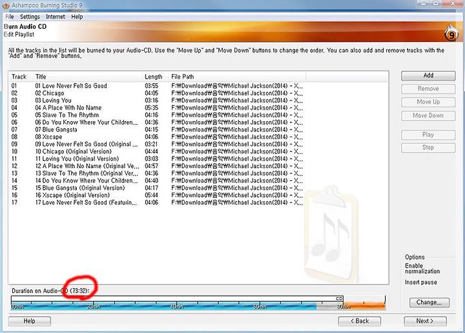Image resolution: width=465 pixels, height=333 pixels.
Task: Select track 15 Blue Gangsta (Original Version)
Action: (157, 188)
